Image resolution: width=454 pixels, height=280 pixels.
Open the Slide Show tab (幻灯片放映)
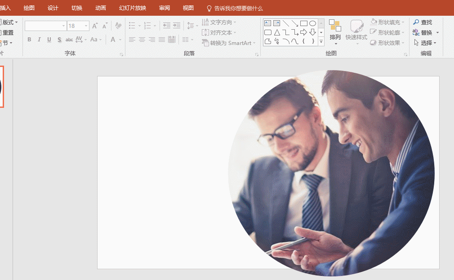(x=133, y=8)
